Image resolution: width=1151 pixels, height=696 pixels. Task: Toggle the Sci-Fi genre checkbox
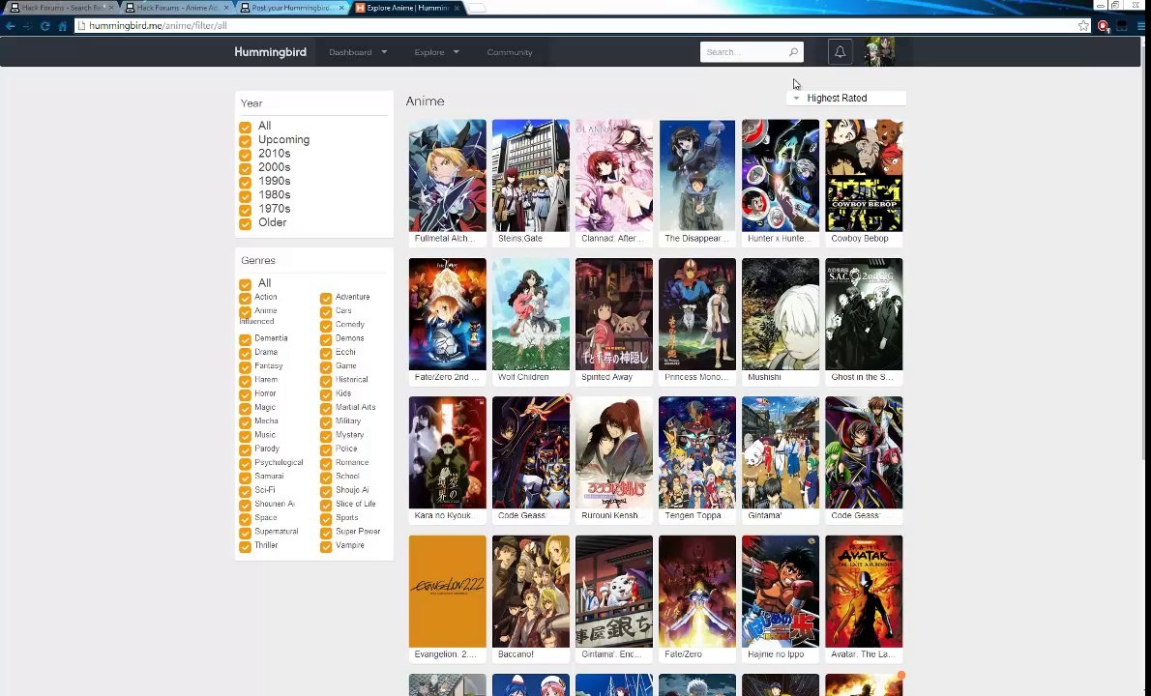tap(245, 491)
